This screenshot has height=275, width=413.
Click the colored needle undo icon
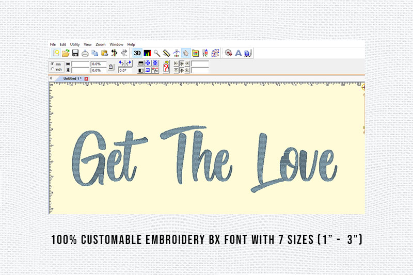[114, 53]
